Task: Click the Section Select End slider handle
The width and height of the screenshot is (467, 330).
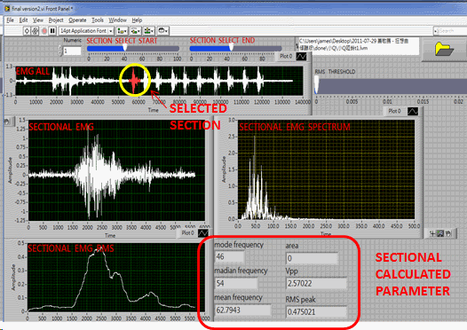Action: click(232, 47)
